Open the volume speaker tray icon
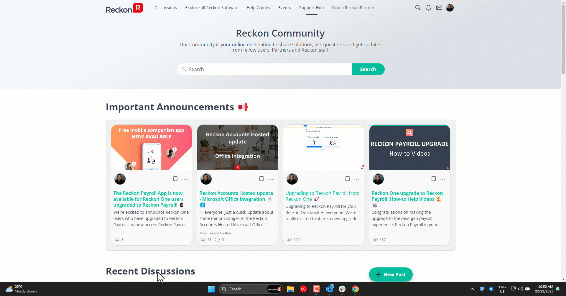 click(x=521, y=289)
